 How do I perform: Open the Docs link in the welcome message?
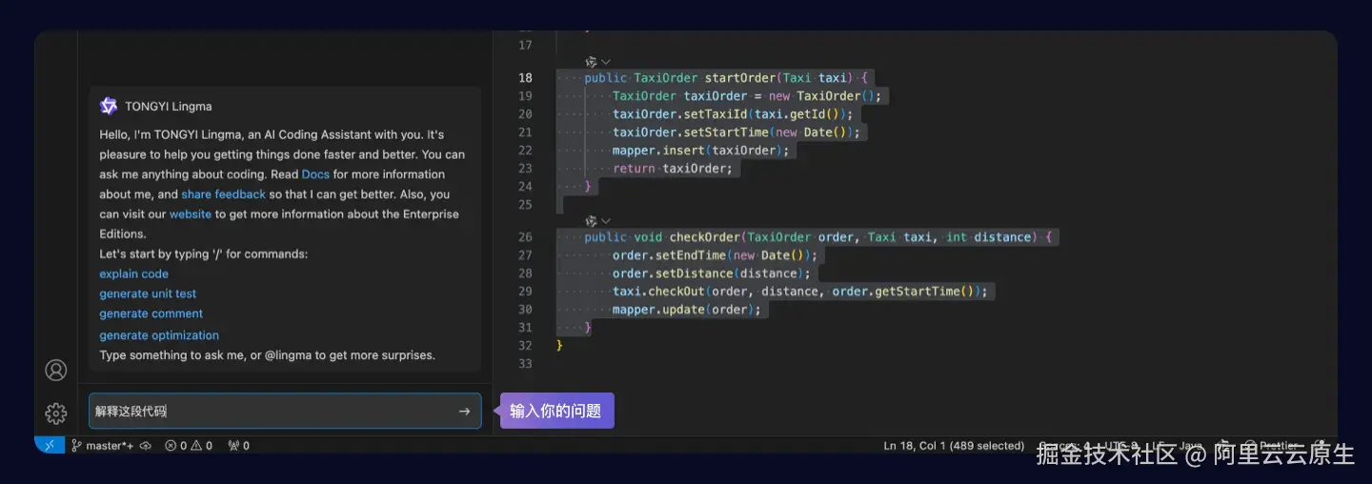pos(315,174)
